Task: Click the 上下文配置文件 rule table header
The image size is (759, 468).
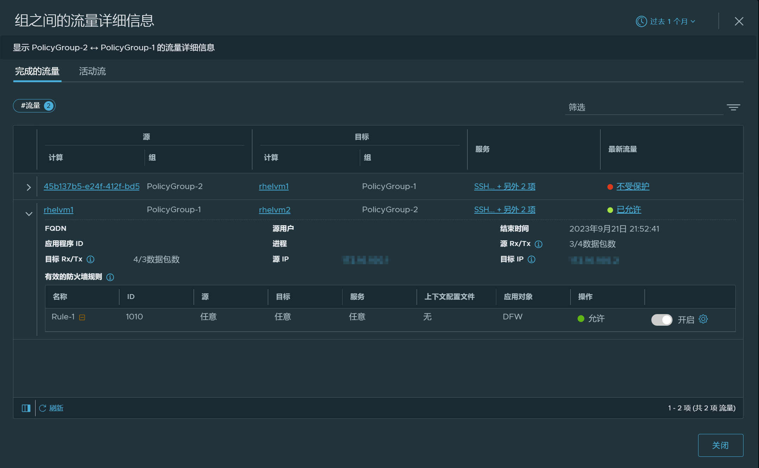Action: point(449,297)
